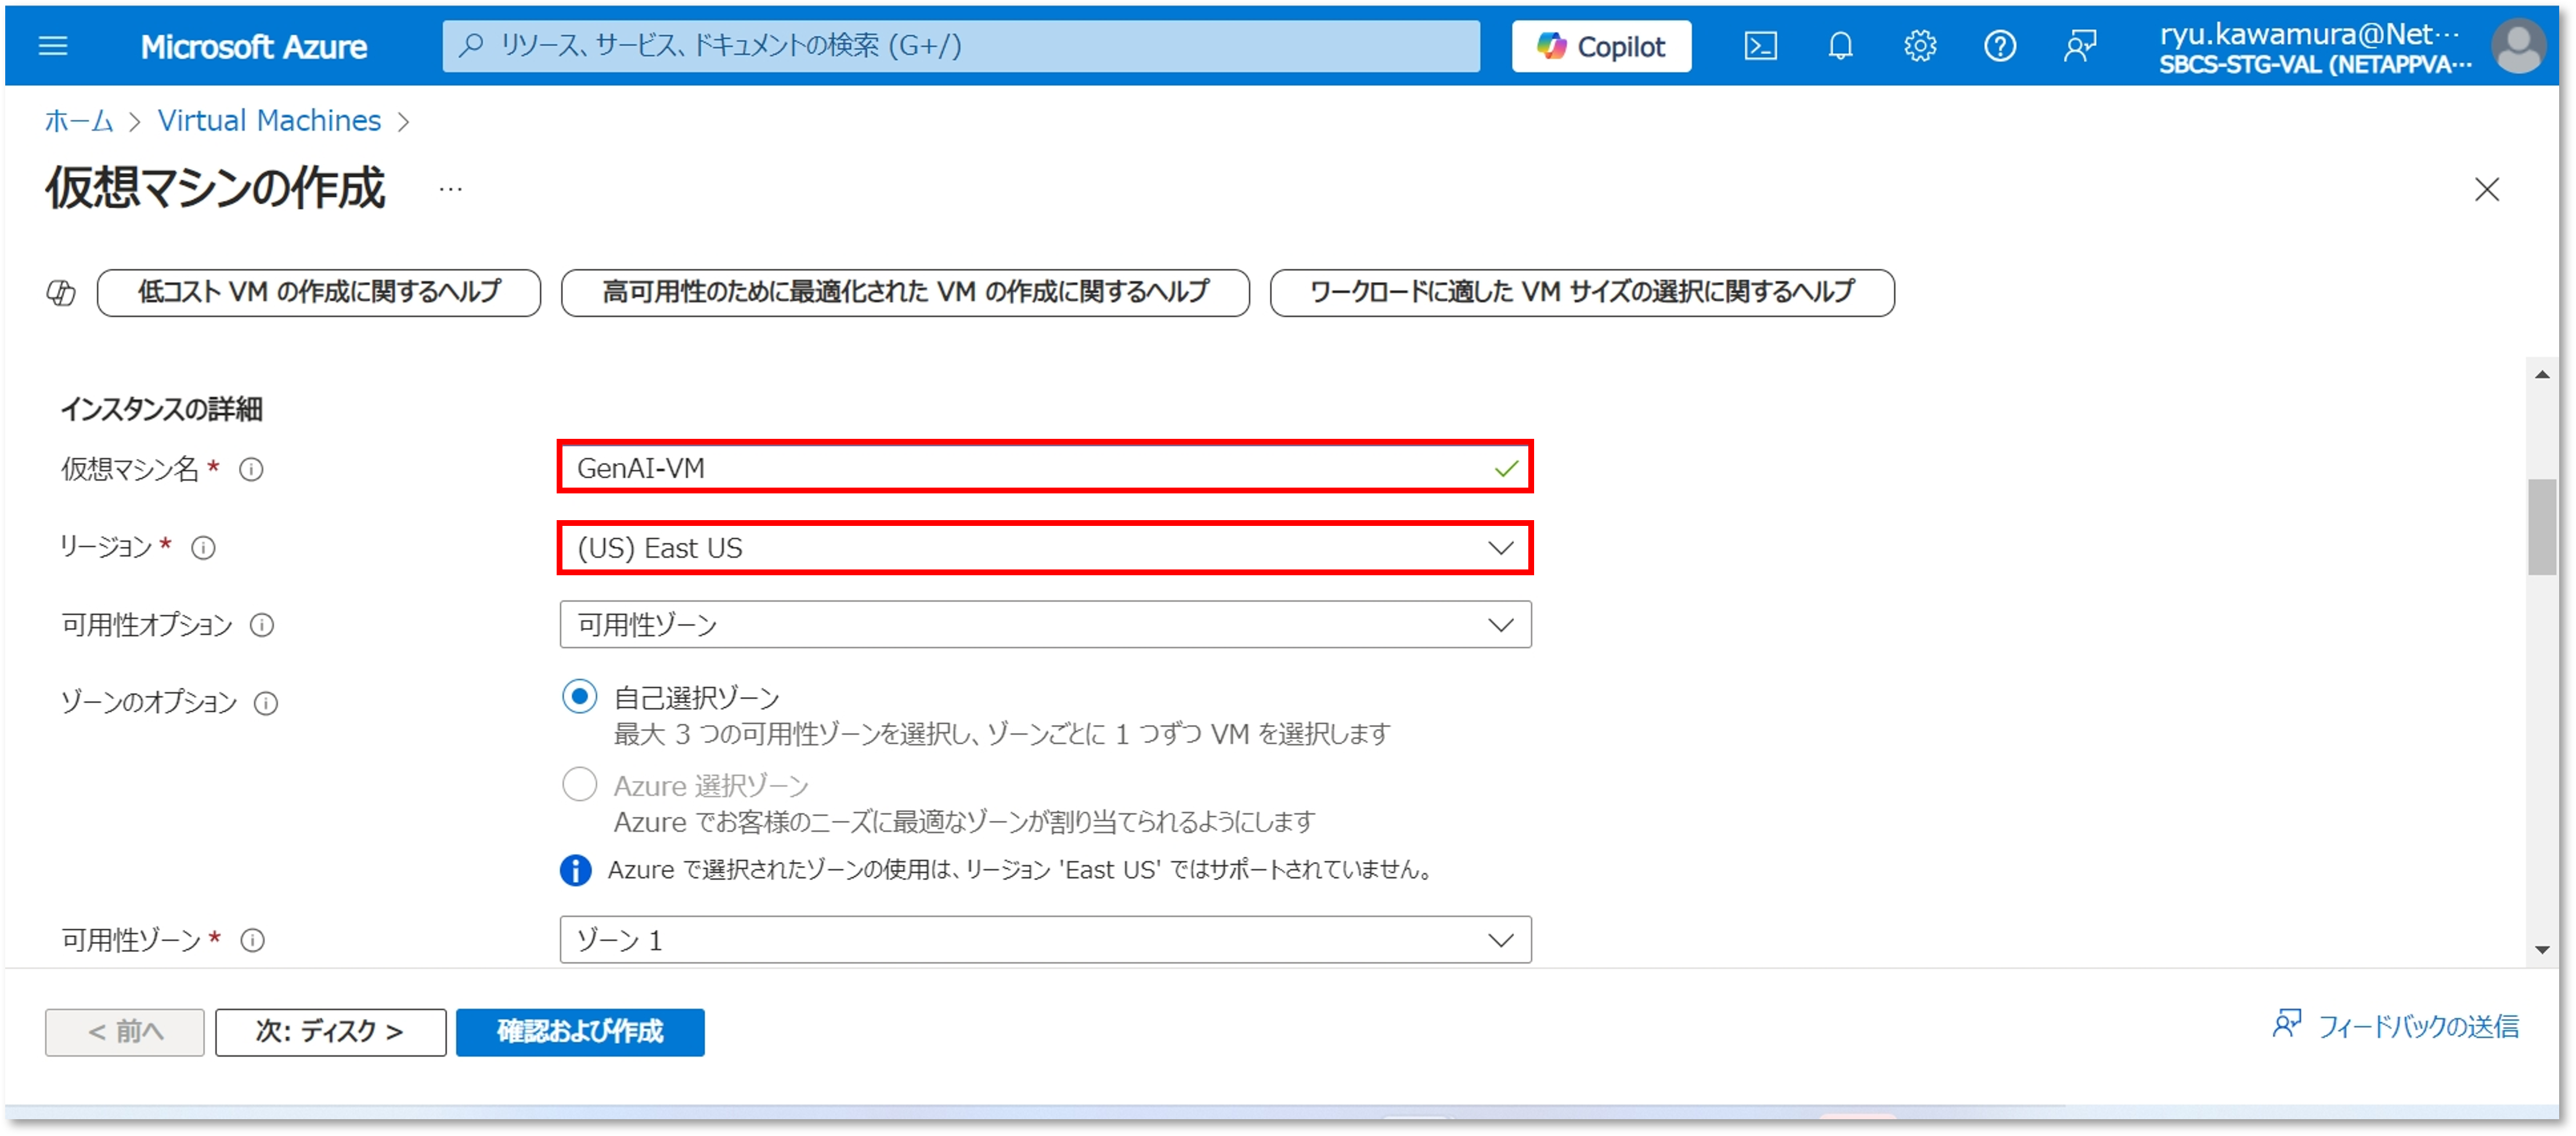This screenshot has width=2576, height=1136.
Task: Open portal settings gear
Action: click(x=1919, y=46)
